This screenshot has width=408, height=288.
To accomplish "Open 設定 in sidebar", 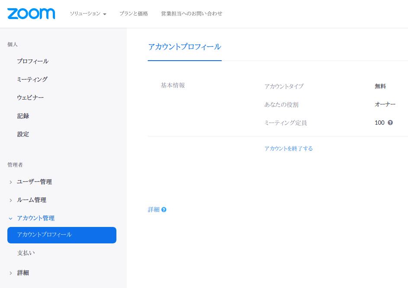I will point(23,134).
